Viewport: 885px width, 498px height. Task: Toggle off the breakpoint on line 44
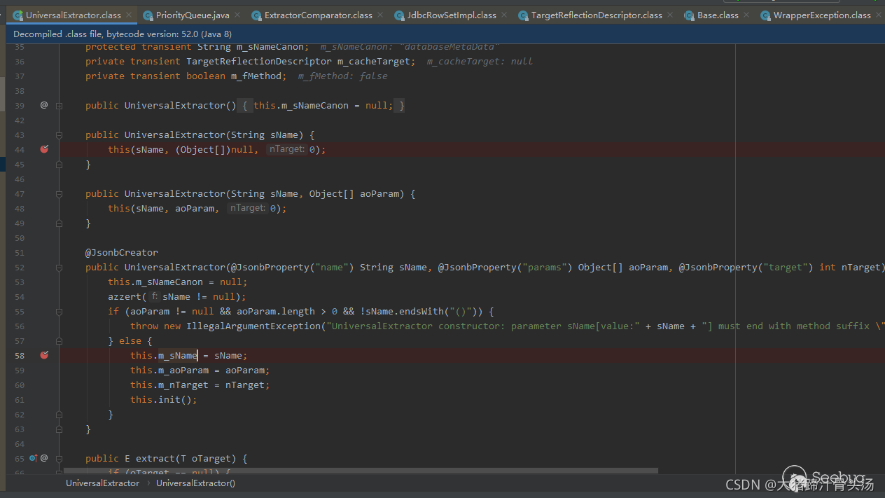point(44,149)
